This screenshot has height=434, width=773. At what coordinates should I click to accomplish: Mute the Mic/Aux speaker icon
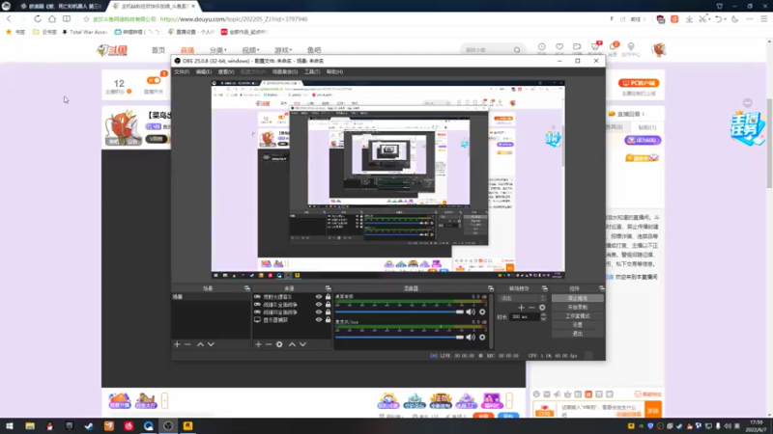click(471, 337)
